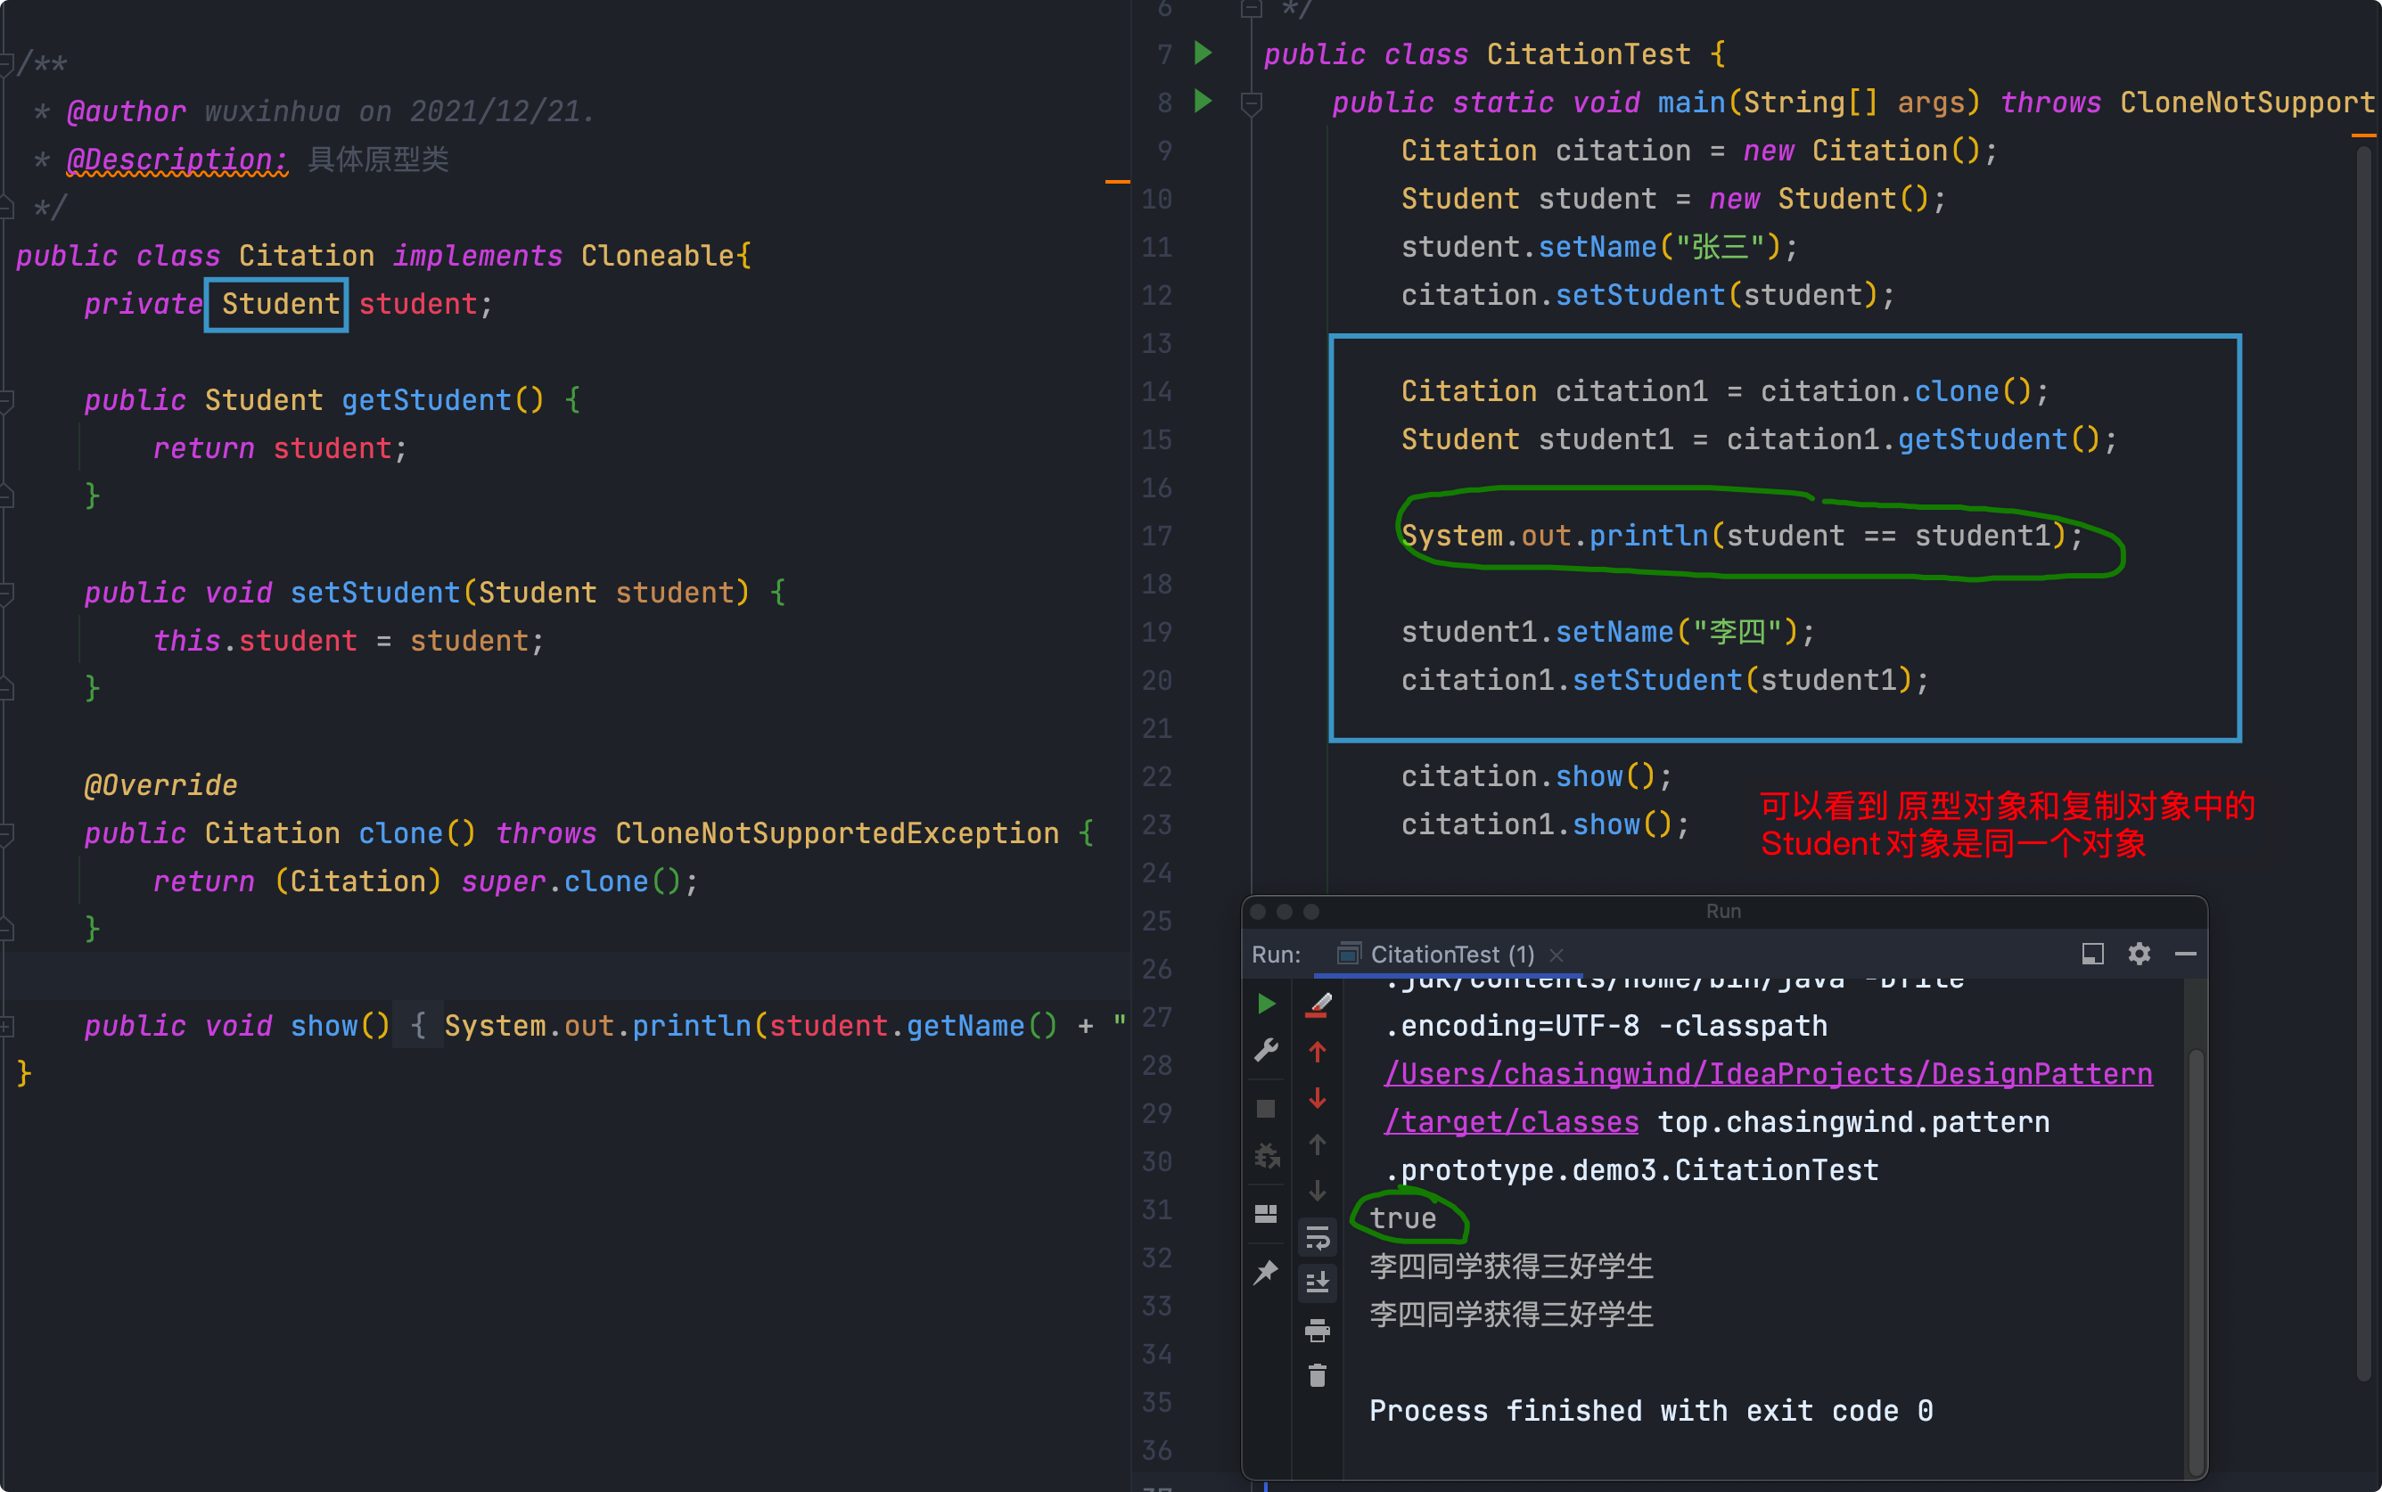This screenshot has width=2382, height=1492.
Task: Open the /Users/chasingwind/IdeaProjects/DesignPattern path link
Action: click(x=1767, y=1074)
